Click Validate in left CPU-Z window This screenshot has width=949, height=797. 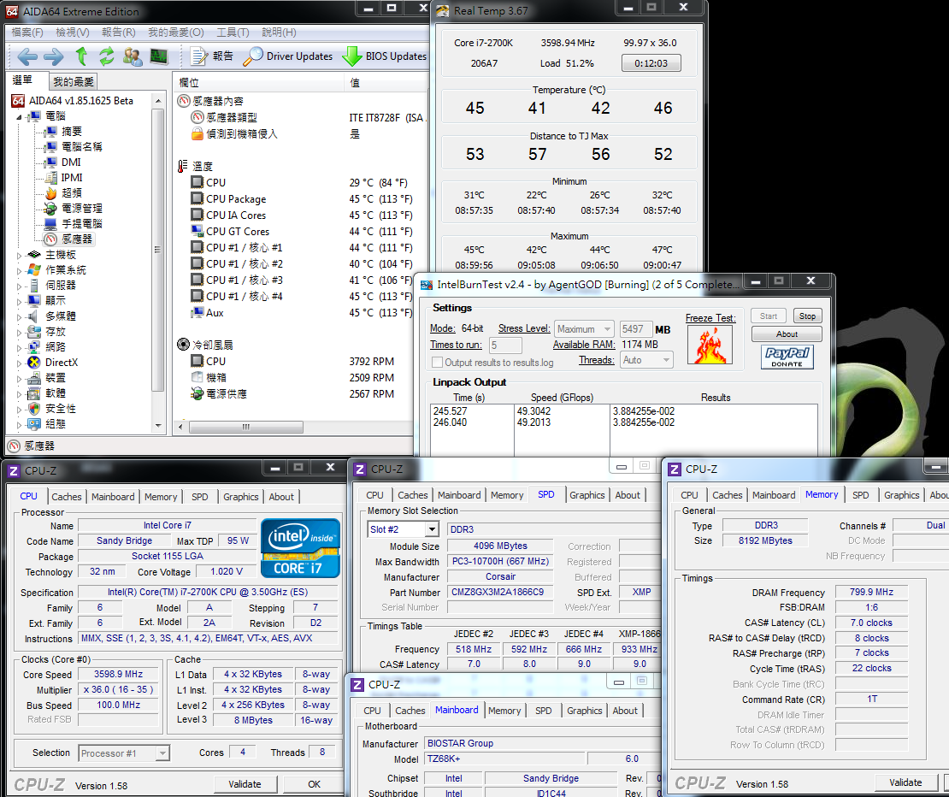[x=245, y=783]
